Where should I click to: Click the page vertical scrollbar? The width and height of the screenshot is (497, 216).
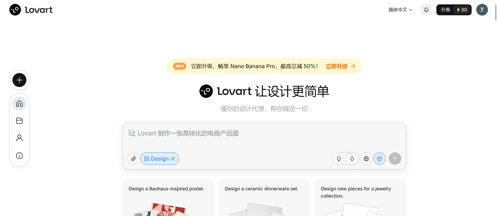(x=496, y=12)
